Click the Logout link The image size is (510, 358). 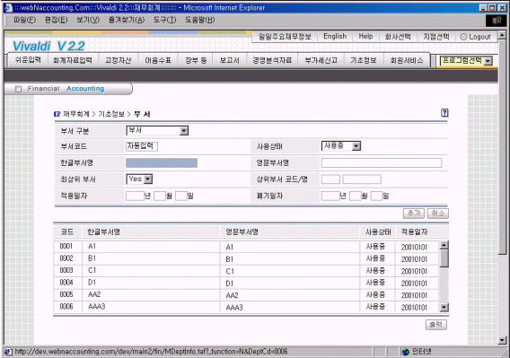(479, 37)
